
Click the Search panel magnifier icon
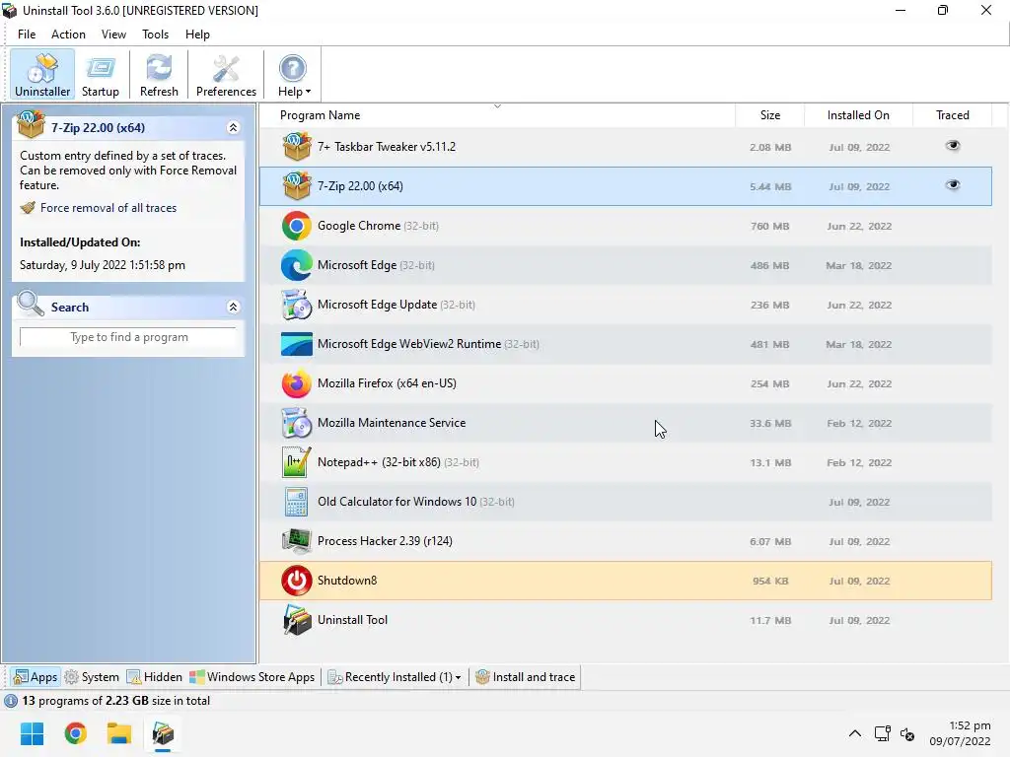[30, 304]
